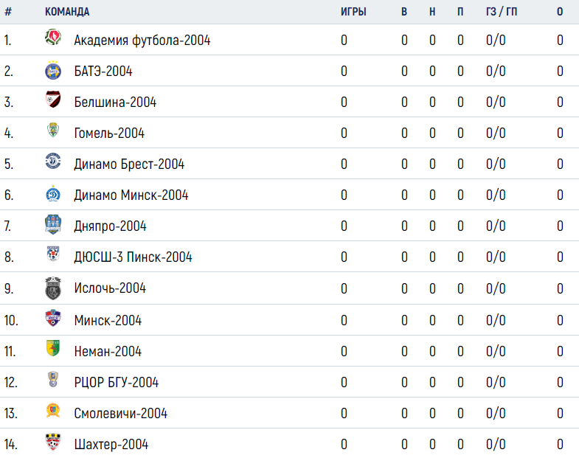Open the РЦОР БГУ-2004 team link
Screen dimensions: 579x458
[117, 382]
